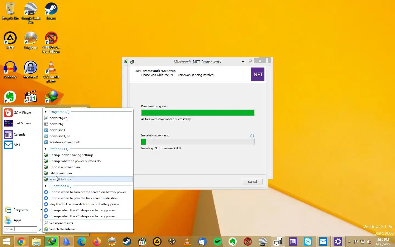This screenshot has height=247, width=395.
Task: Open GOM Player from the Start menu
Action: click(x=22, y=113)
